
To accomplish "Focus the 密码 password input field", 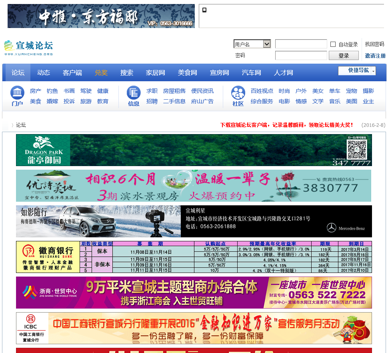I will pyautogui.click(x=301, y=56).
